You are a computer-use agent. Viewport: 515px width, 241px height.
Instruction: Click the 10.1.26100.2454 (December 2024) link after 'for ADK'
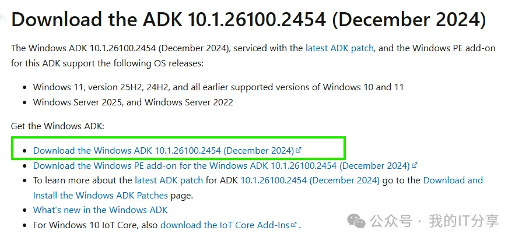[310, 180]
